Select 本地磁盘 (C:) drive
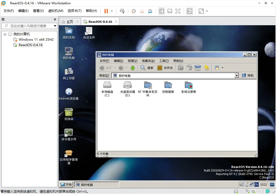The width and height of the screenshot is (276, 194). click(107, 89)
